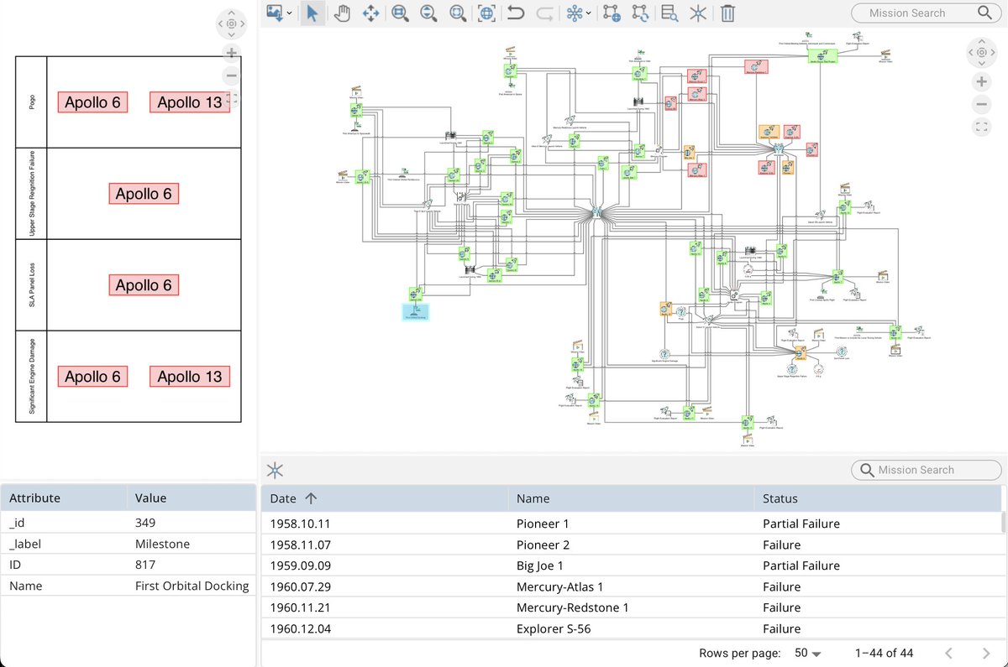Select the pointer selection tool
The image size is (1008, 667).
point(312,13)
